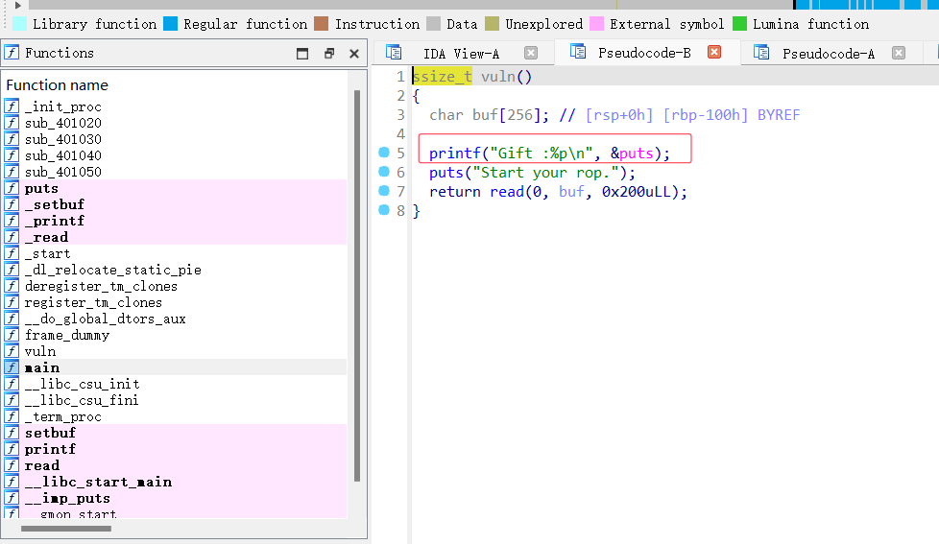Toggle breakpoint dot on line 7
The height and width of the screenshot is (544, 939).
384,192
